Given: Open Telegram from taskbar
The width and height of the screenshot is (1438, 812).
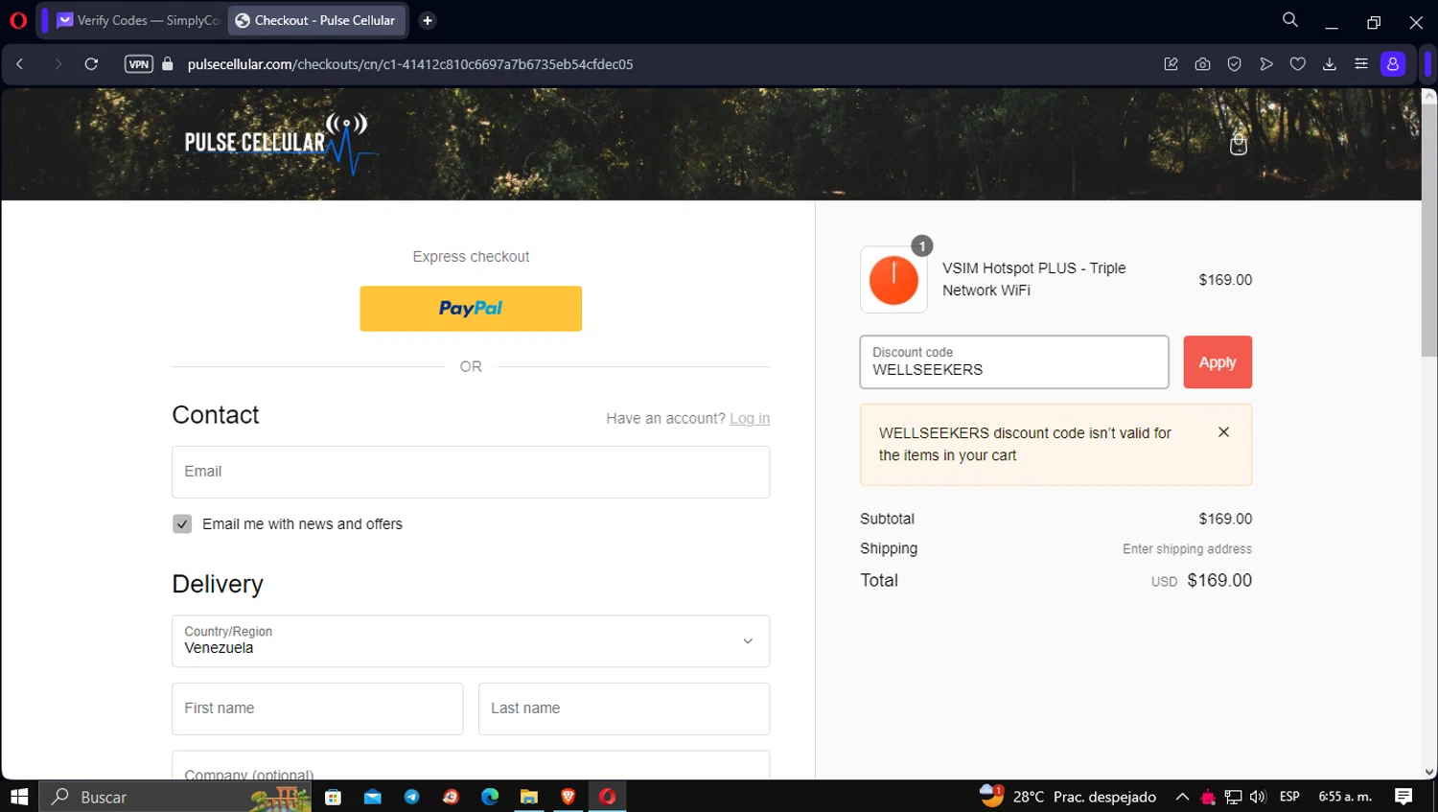Looking at the screenshot, I should 412,797.
